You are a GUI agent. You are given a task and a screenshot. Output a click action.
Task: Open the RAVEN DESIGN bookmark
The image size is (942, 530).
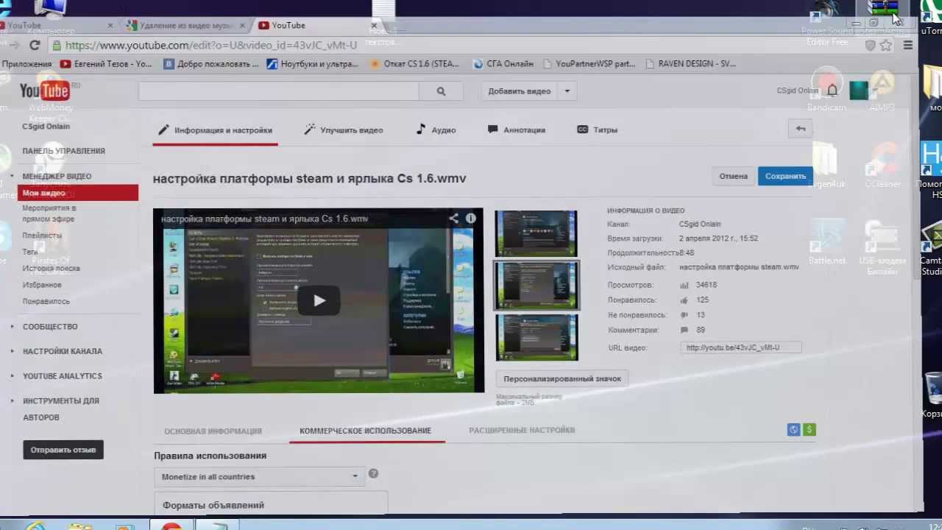[690, 64]
